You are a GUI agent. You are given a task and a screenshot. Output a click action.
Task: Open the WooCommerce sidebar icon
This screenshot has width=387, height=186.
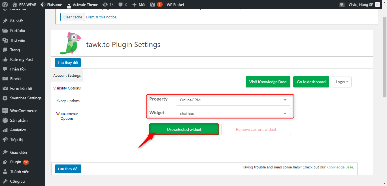click(x=5, y=111)
